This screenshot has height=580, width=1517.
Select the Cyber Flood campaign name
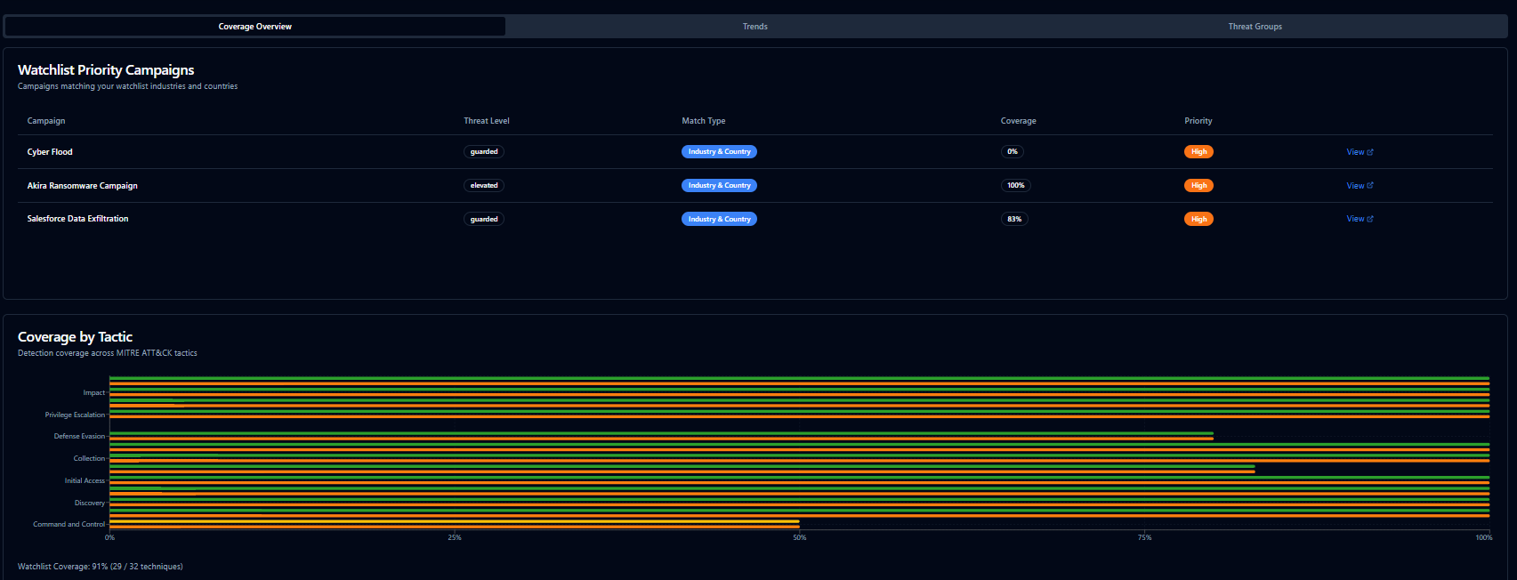50,152
